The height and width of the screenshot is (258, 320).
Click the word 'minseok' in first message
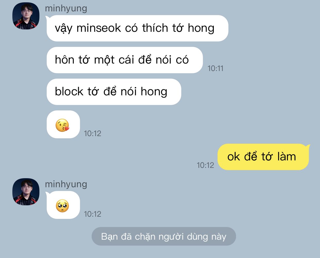tap(99, 28)
